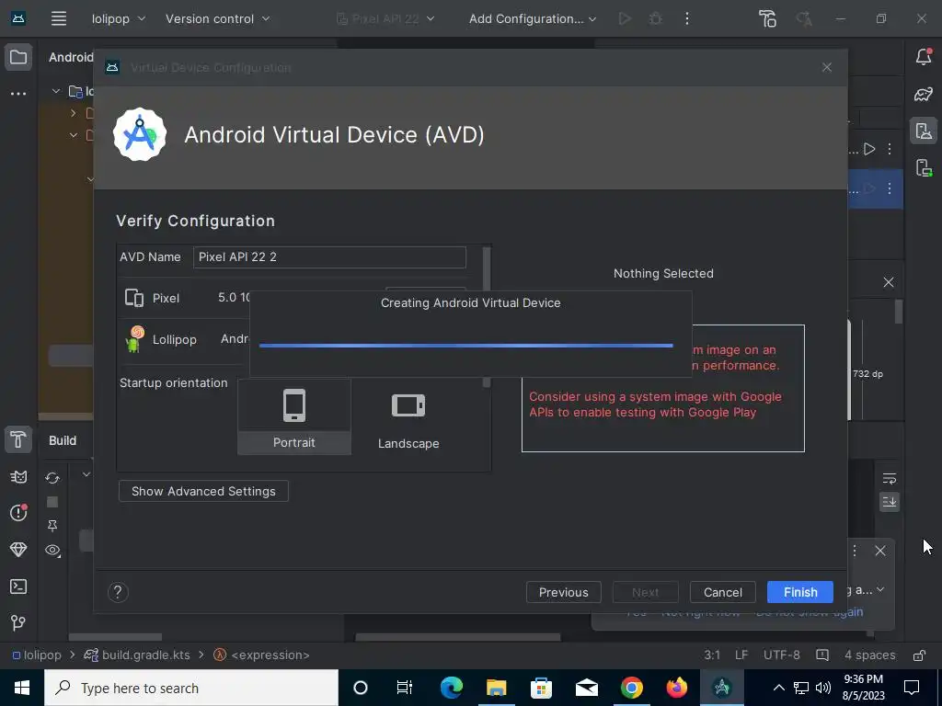Click the help question mark button
This screenshot has height=706, width=942.
tap(118, 593)
